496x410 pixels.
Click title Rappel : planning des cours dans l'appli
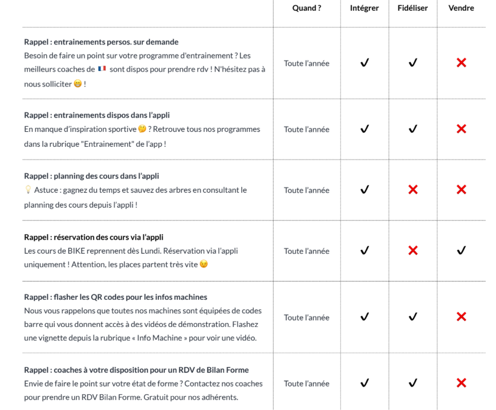coord(92,176)
